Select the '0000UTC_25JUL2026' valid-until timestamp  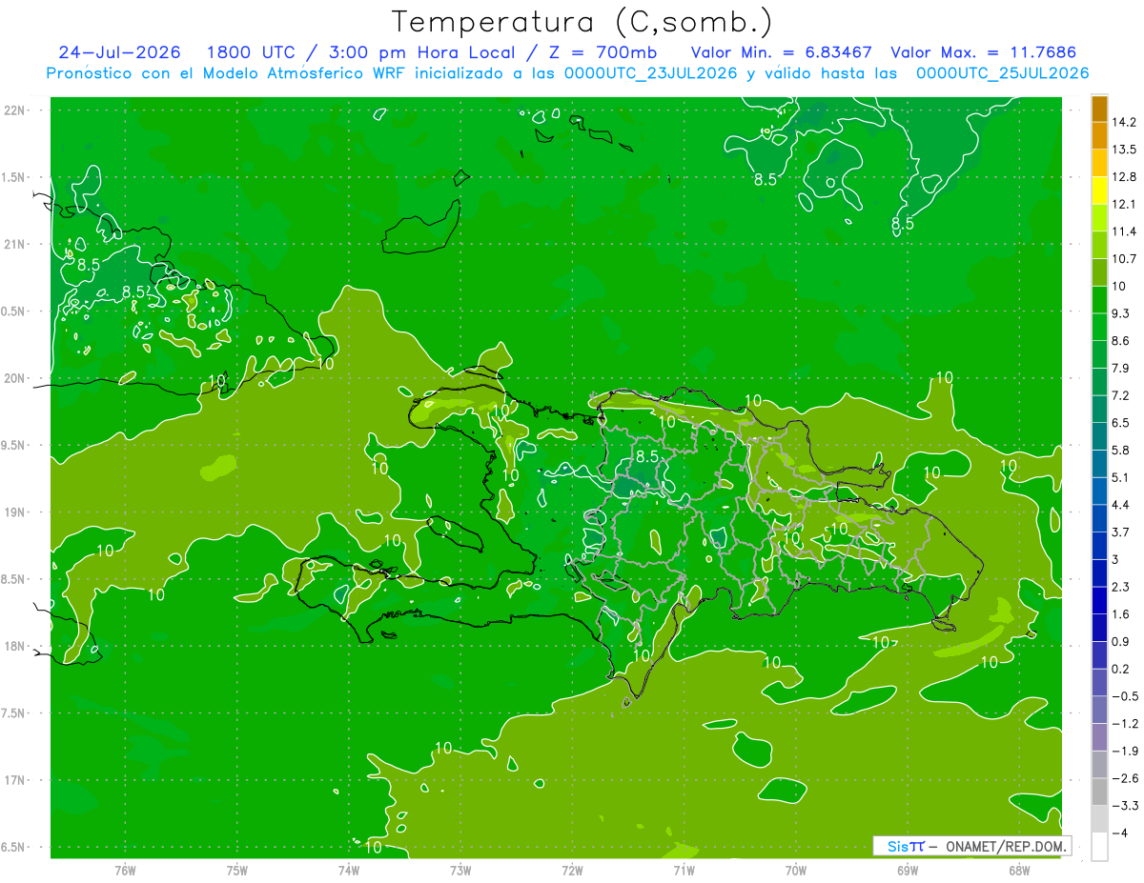[1002, 73]
